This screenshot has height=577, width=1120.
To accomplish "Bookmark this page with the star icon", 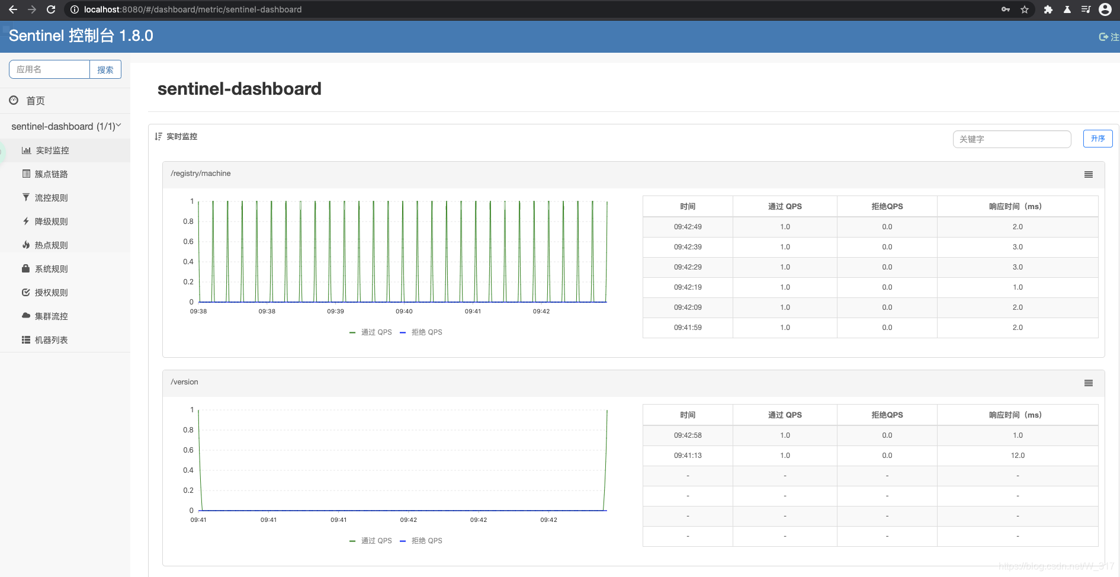I will pyautogui.click(x=1025, y=9).
